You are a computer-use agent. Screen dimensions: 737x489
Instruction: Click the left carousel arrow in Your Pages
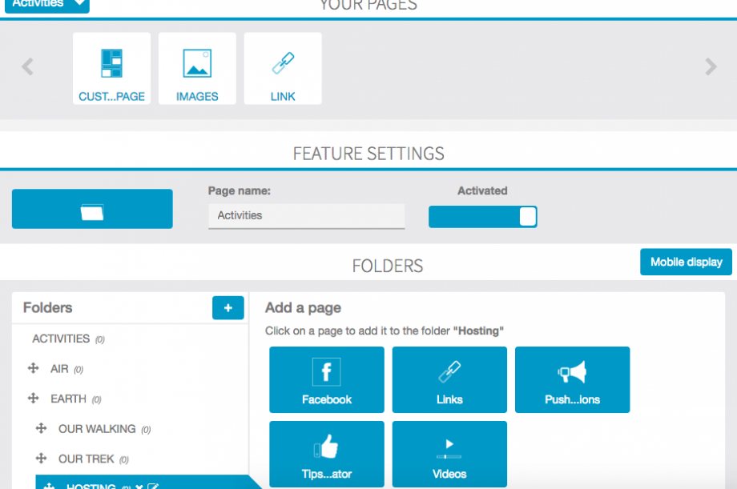click(27, 67)
